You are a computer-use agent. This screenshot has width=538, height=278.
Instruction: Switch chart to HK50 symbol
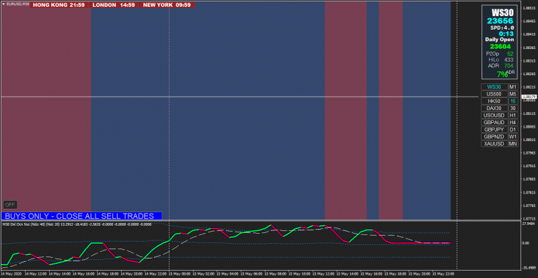pyautogui.click(x=494, y=101)
